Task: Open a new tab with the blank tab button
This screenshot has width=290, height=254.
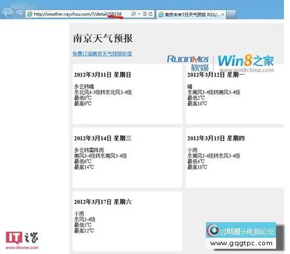Action: pyautogui.click(x=231, y=14)
